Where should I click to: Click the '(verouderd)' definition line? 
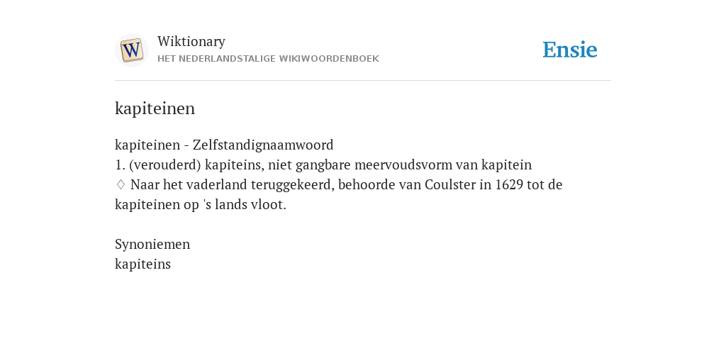(323, 164)
